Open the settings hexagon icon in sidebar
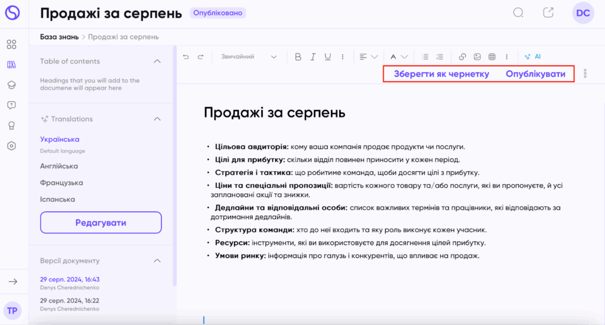 [12, 146]
